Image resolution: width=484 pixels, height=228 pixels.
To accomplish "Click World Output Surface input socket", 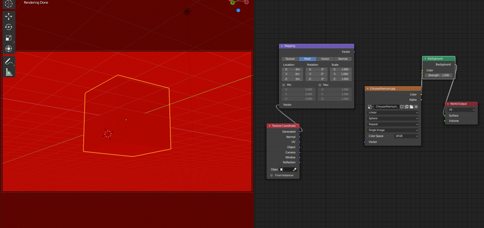I will click(445, 116).
